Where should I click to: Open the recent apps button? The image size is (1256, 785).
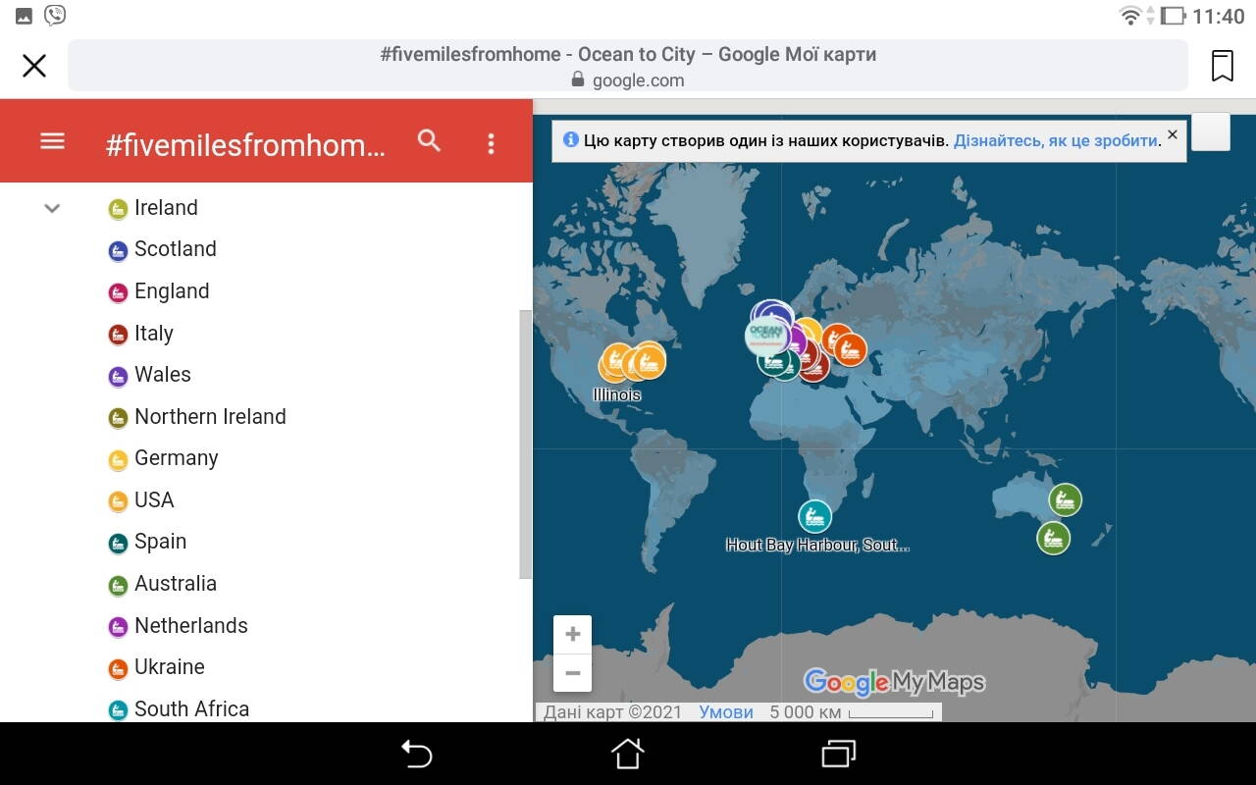click(x=838, y=754)
